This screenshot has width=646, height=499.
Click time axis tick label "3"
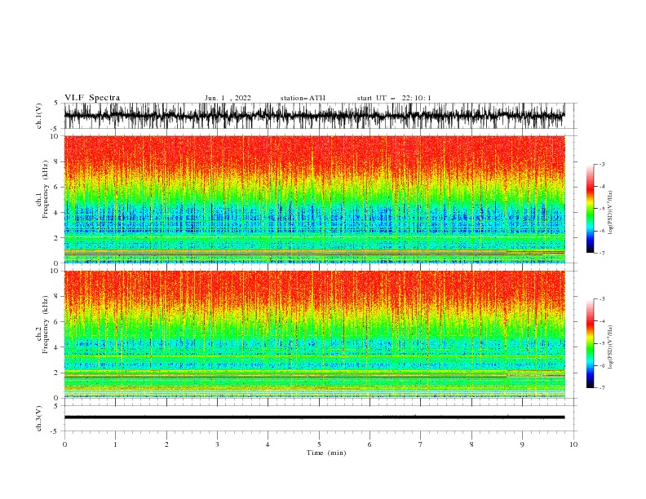tap(217, 444)
